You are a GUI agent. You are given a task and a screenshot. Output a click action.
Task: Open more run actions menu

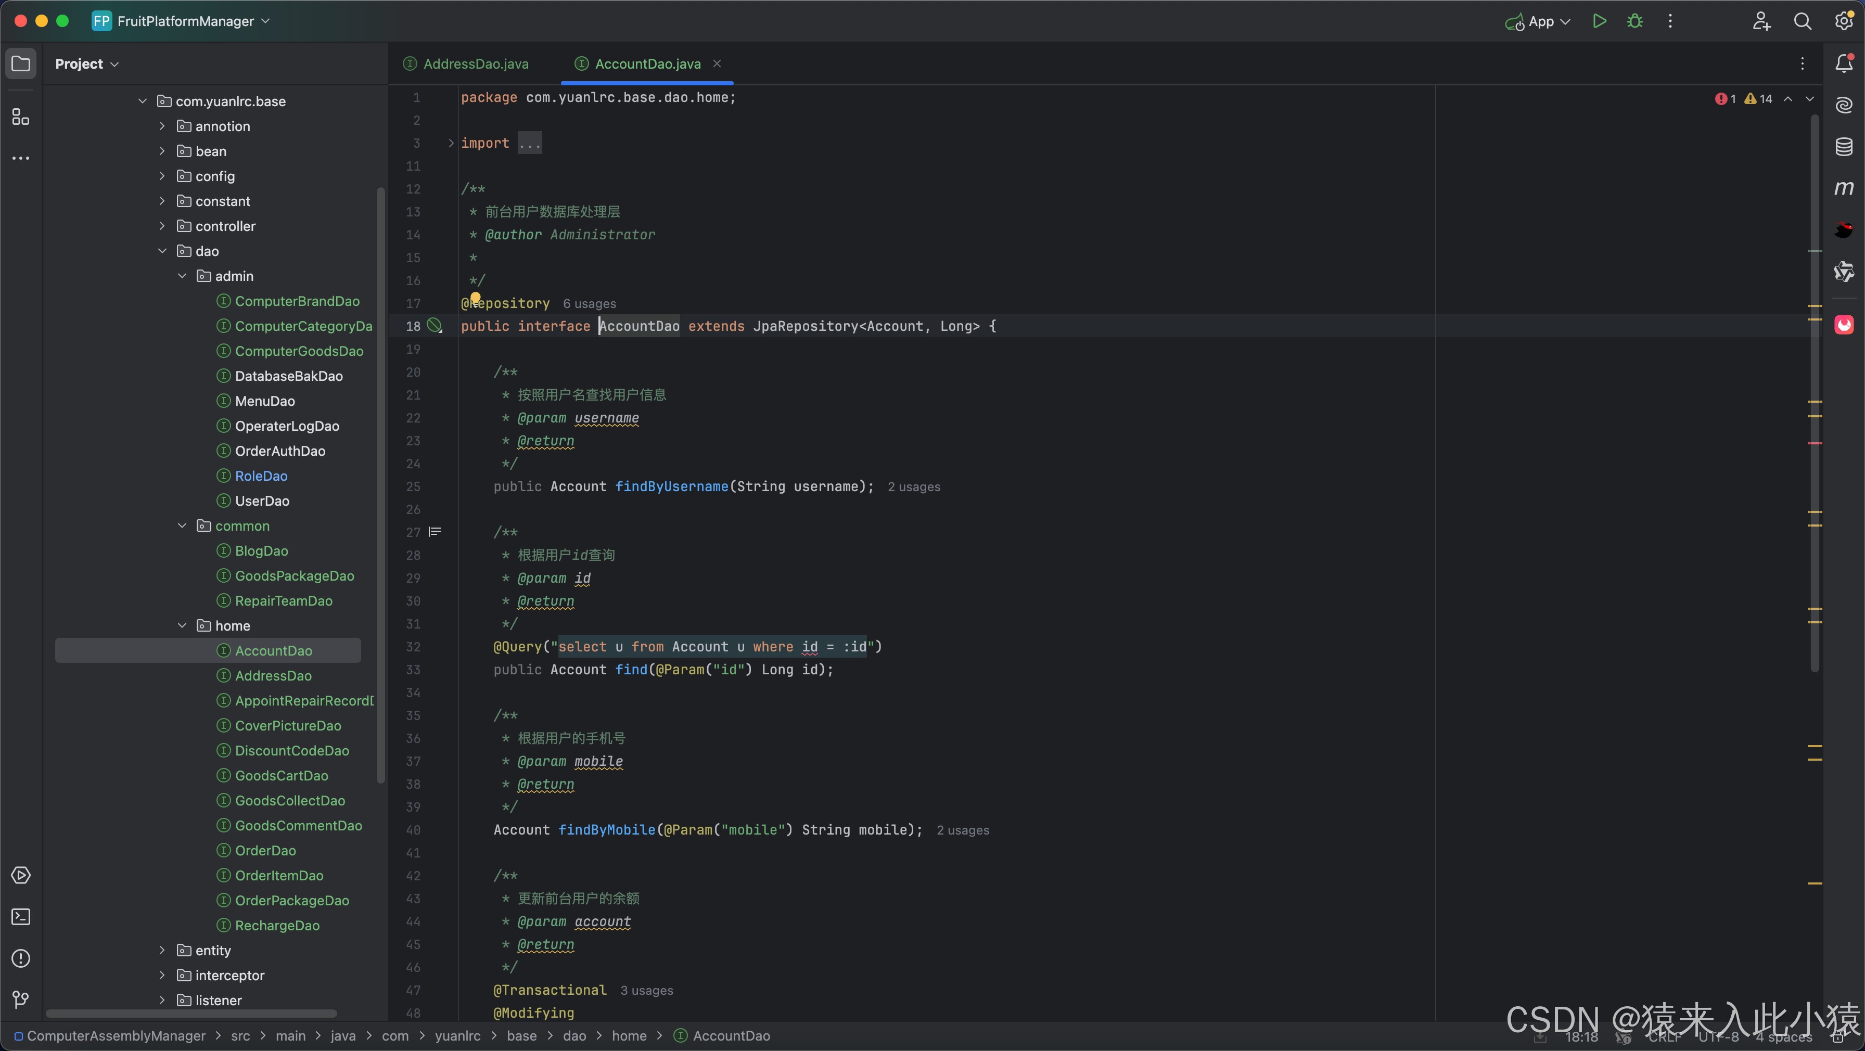[1670, 21]
